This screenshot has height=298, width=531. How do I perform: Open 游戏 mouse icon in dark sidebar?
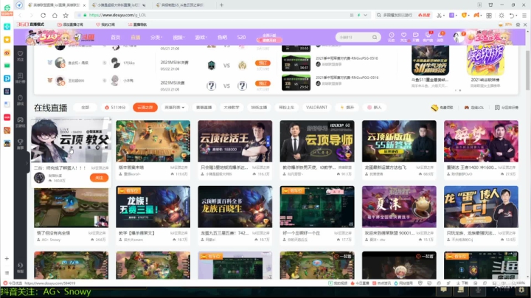21,100
